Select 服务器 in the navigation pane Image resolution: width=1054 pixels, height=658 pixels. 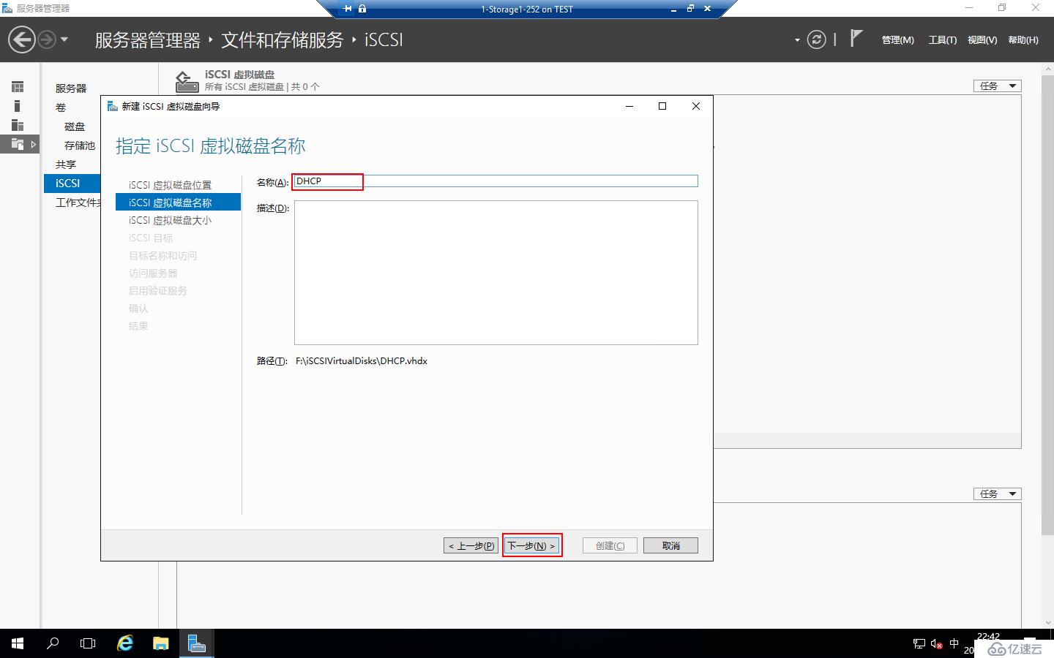[x=71, y=88]
